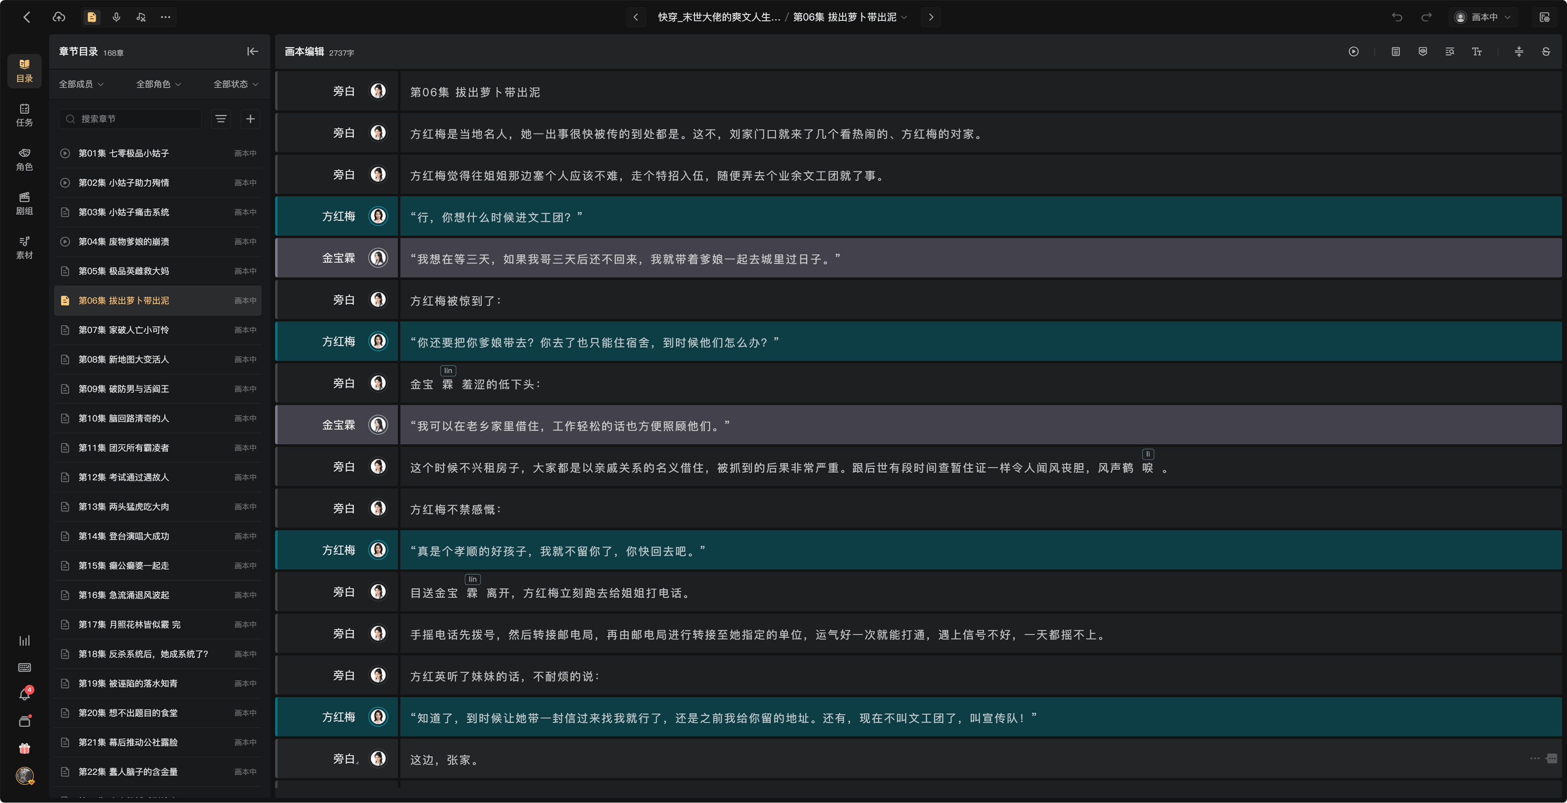The width and height of the screenshot is (1567, 803).
Task: Open the 目录 sidebar tab
Action: pos(24,71)
